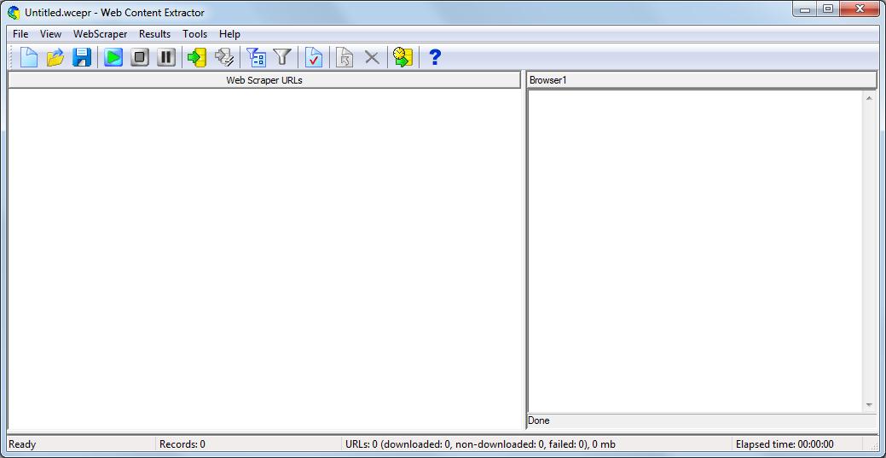
Task: Open the File menu
Action: click(x=20, y=34)
